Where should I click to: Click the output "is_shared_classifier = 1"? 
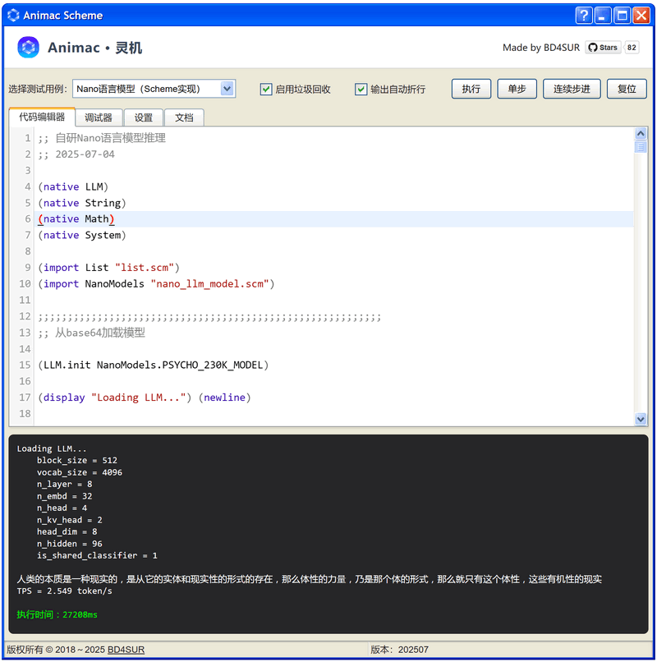coord(97,555)
